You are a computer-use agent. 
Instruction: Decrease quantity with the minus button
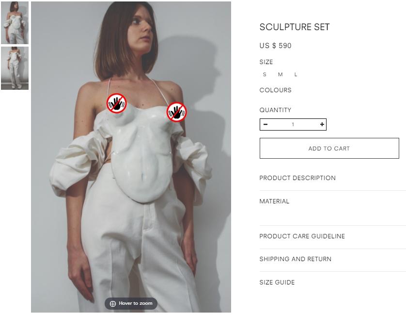(x=265, y=124)
